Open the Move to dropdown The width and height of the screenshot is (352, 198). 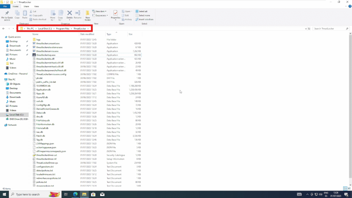click(x=53, y=16)
